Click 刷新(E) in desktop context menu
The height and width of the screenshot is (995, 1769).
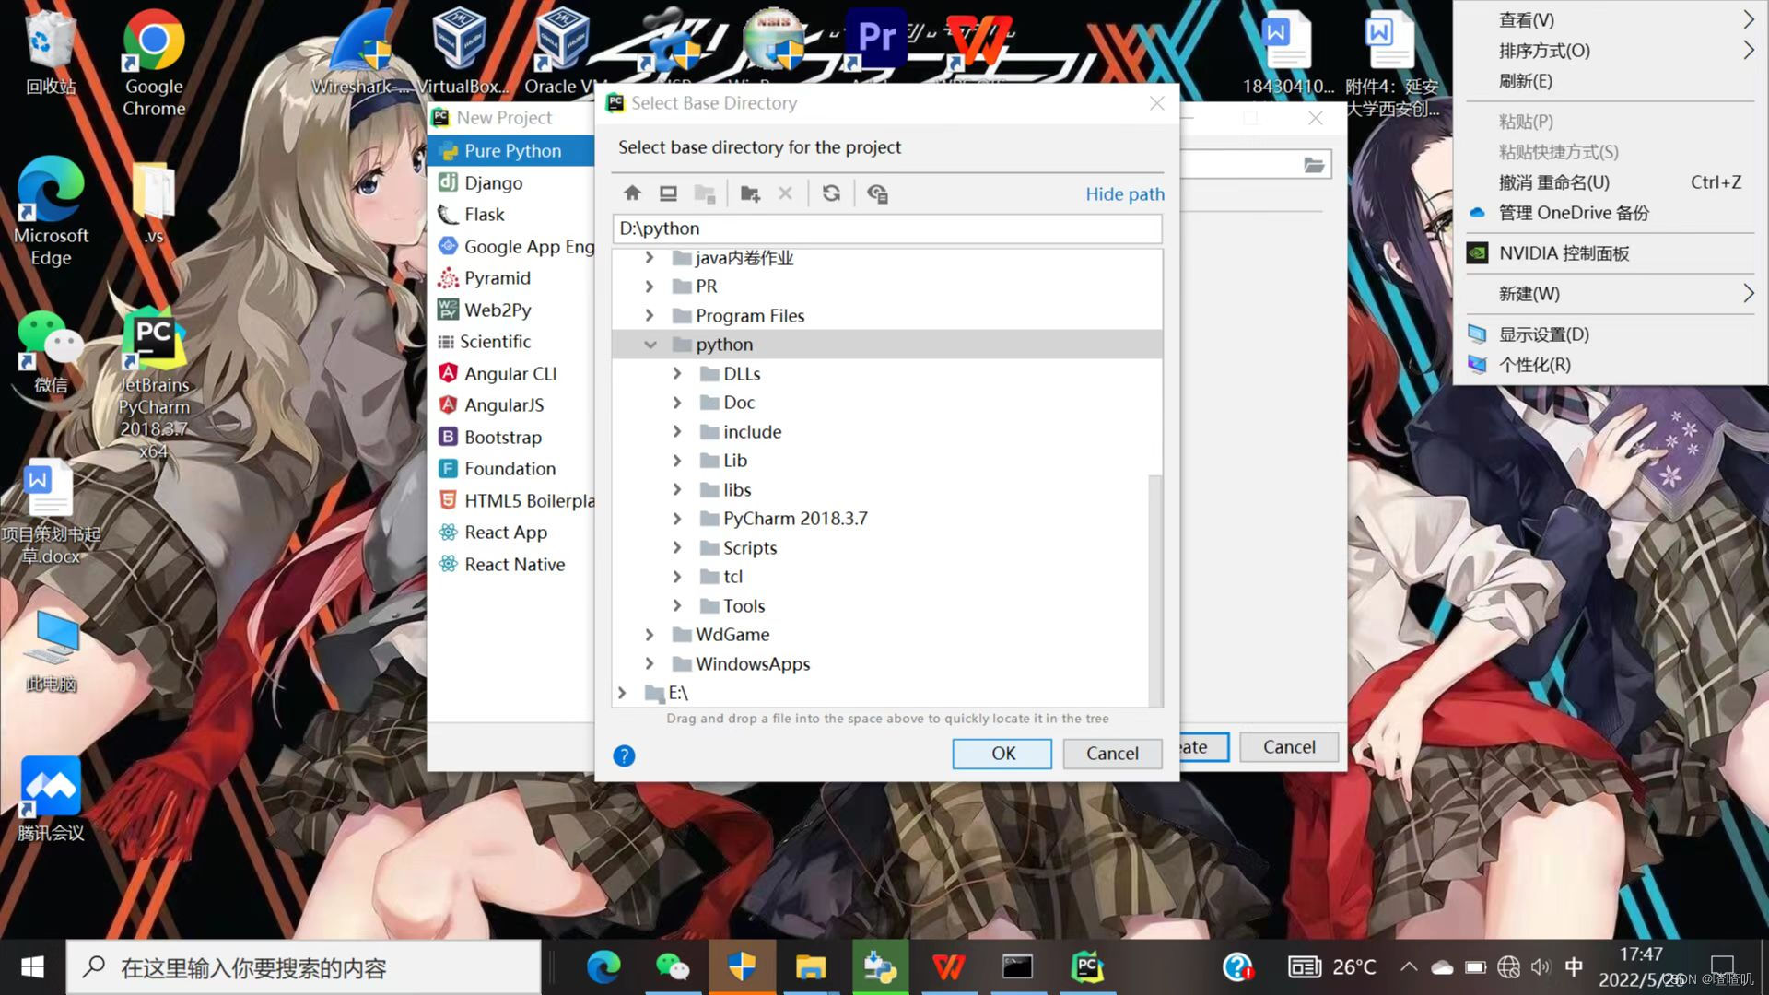[1525, 81]
